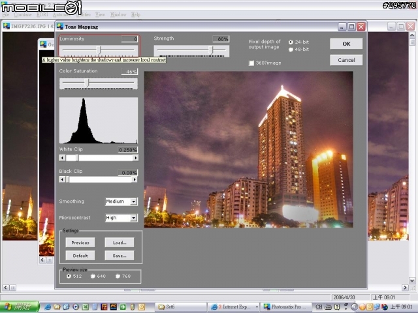Screen dimensions: 418x313
Task: Open the File menu
Action: [6, 14]
